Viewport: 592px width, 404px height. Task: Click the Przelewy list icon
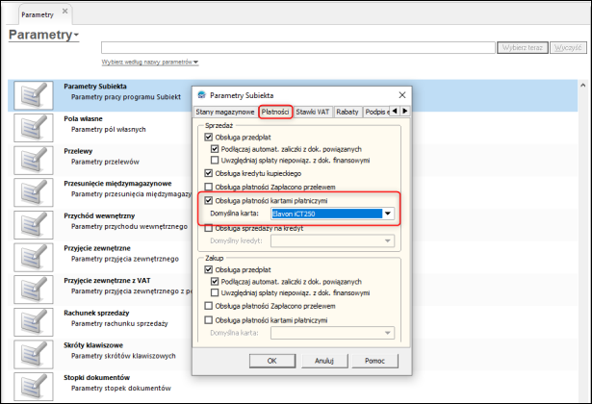(x=34, y=161)
